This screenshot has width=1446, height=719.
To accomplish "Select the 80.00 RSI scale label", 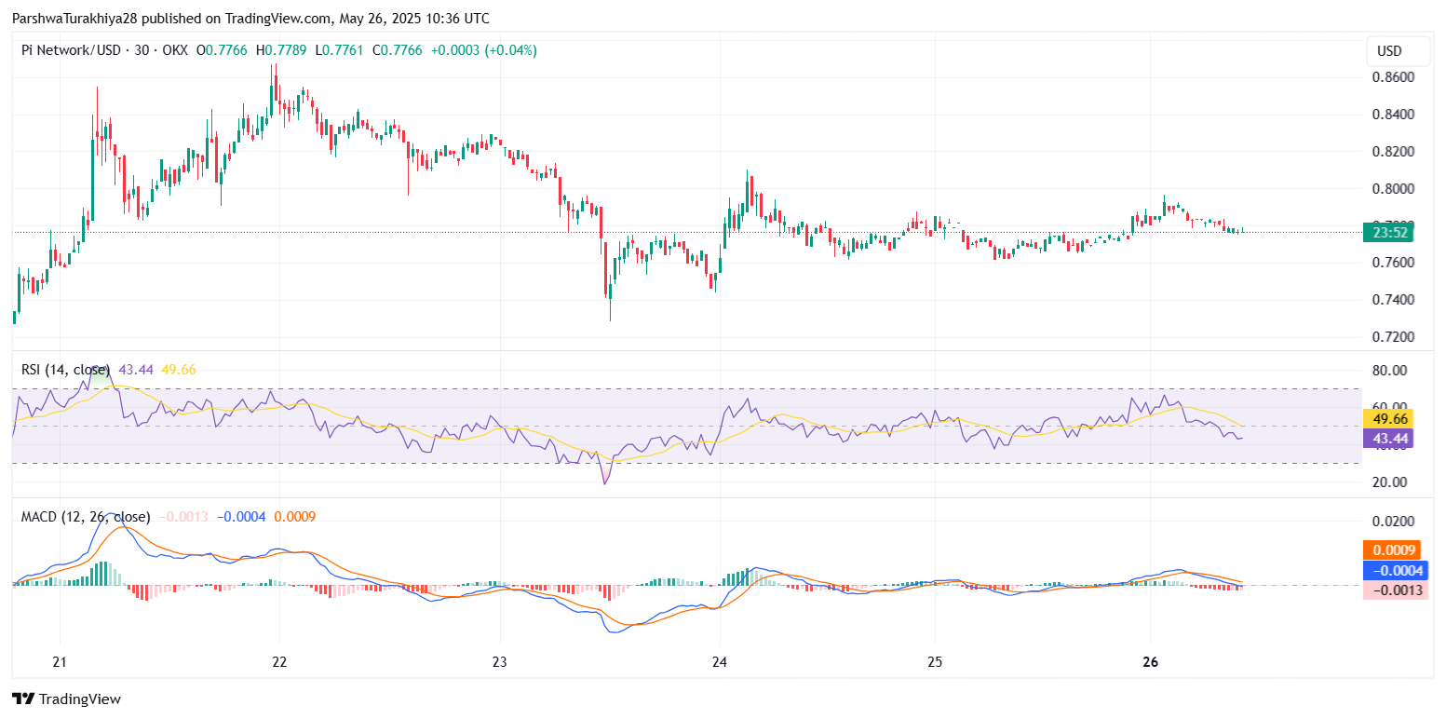I will pos(1391,370).
